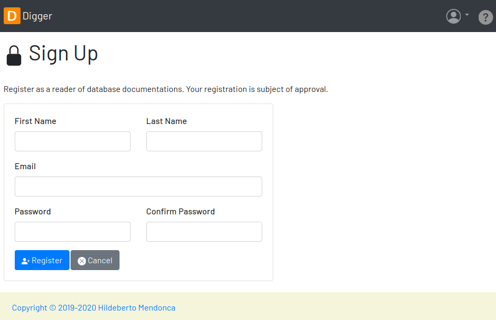Open the user account avatar icon
This screenshot has width=496, height=320.
point(453,16)
